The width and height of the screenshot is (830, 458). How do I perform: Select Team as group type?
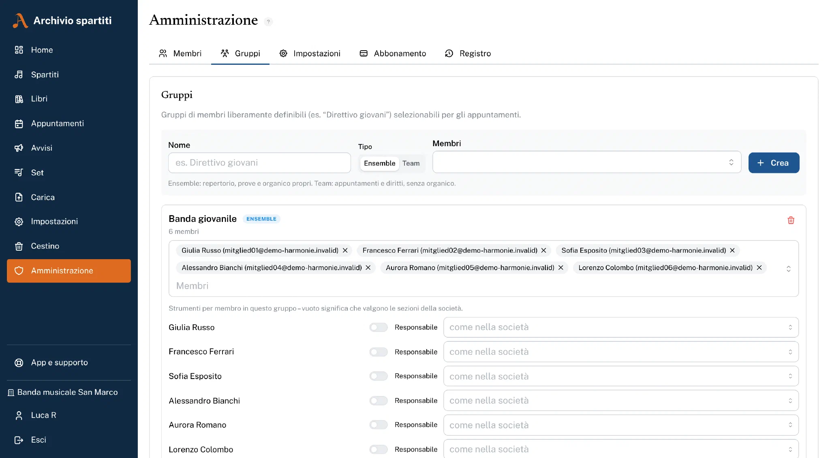(411, 163)
